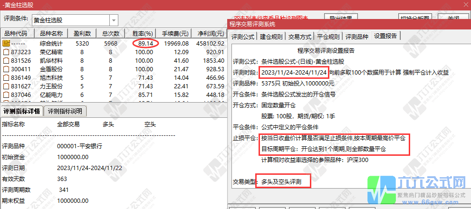Switch to the 评测指标说明 tab
Viewport: 471px width, 209px height.
[66, 111]
